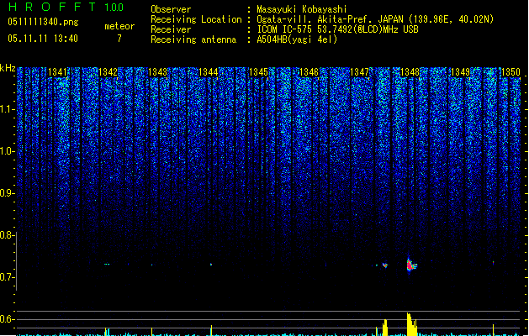Click the 1.1 kHz axis label
This screenshot has height=336, width=529.
(x=8, y=109)
